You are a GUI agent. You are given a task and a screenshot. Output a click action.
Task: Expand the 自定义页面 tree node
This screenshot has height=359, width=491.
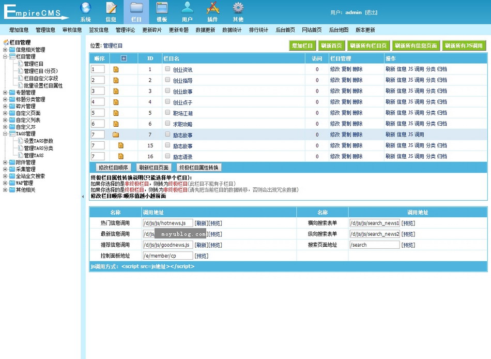pos(5,113)
